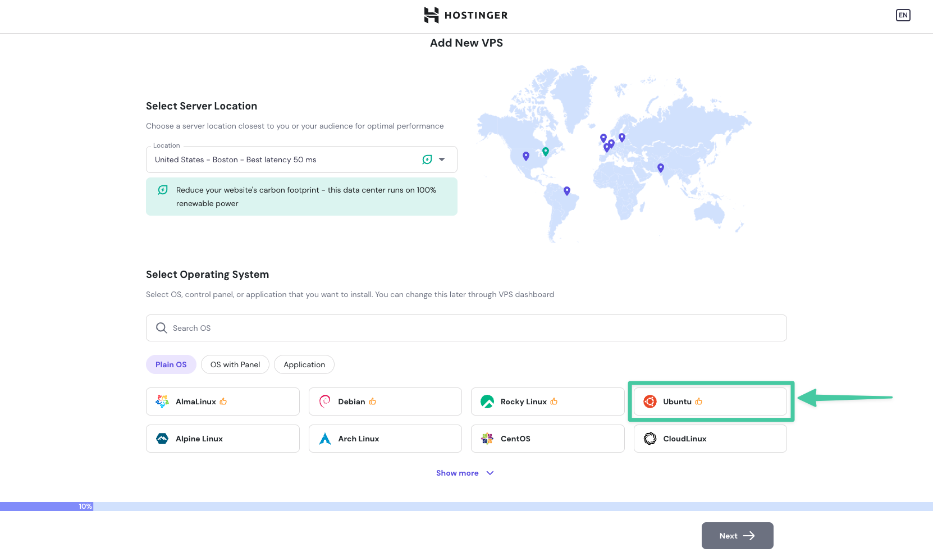Click the Hostinger logo
This screenshot has height=552, width=933.
[466, 15]
